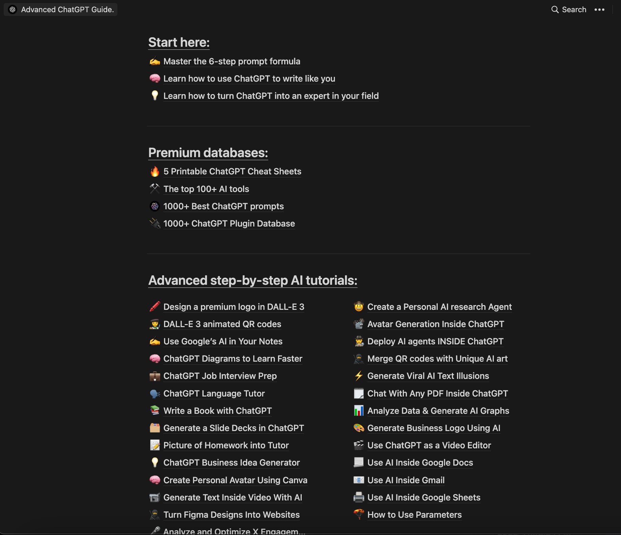
Task: Open Use AI Inside Gmail tutorial
Action: 406,480
